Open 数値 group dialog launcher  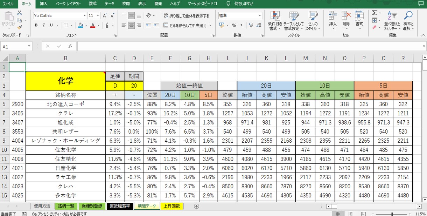click(x=262, y=35)
